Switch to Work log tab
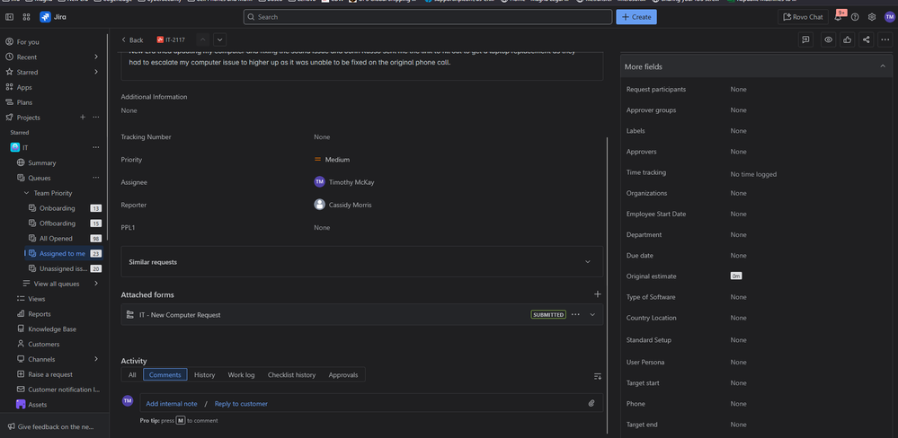Viewport: 898px width, 438px height. [x=241, y=375]
